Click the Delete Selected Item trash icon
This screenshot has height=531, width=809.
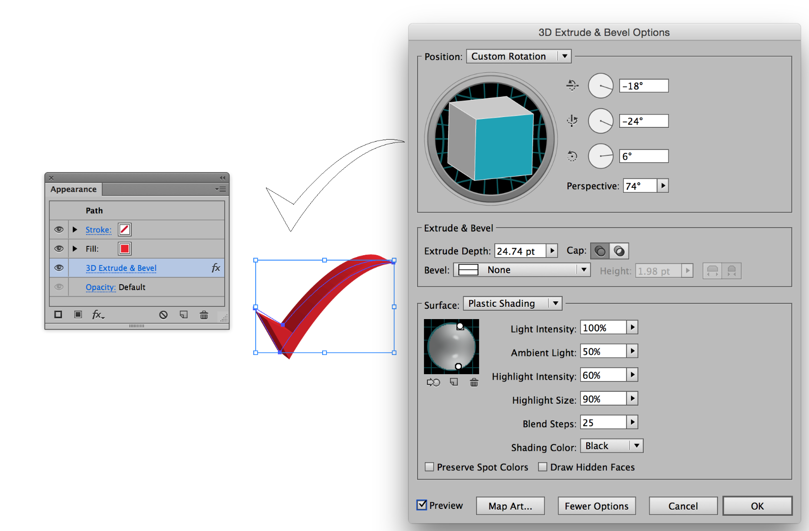(x=204, y=315)
